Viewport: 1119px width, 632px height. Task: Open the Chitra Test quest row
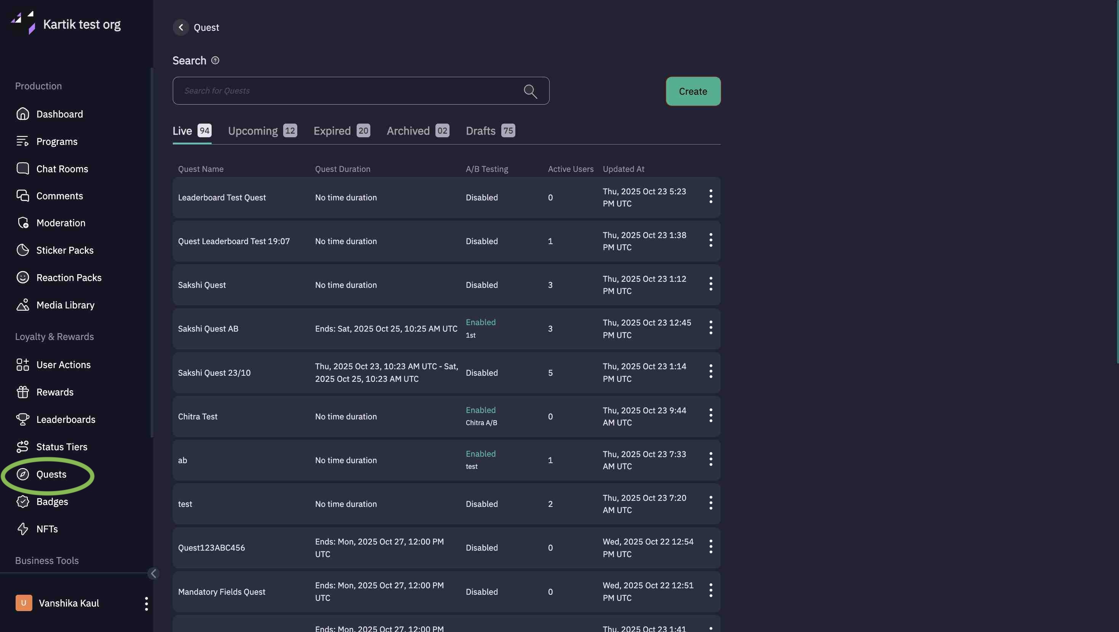tap(198, 416)
